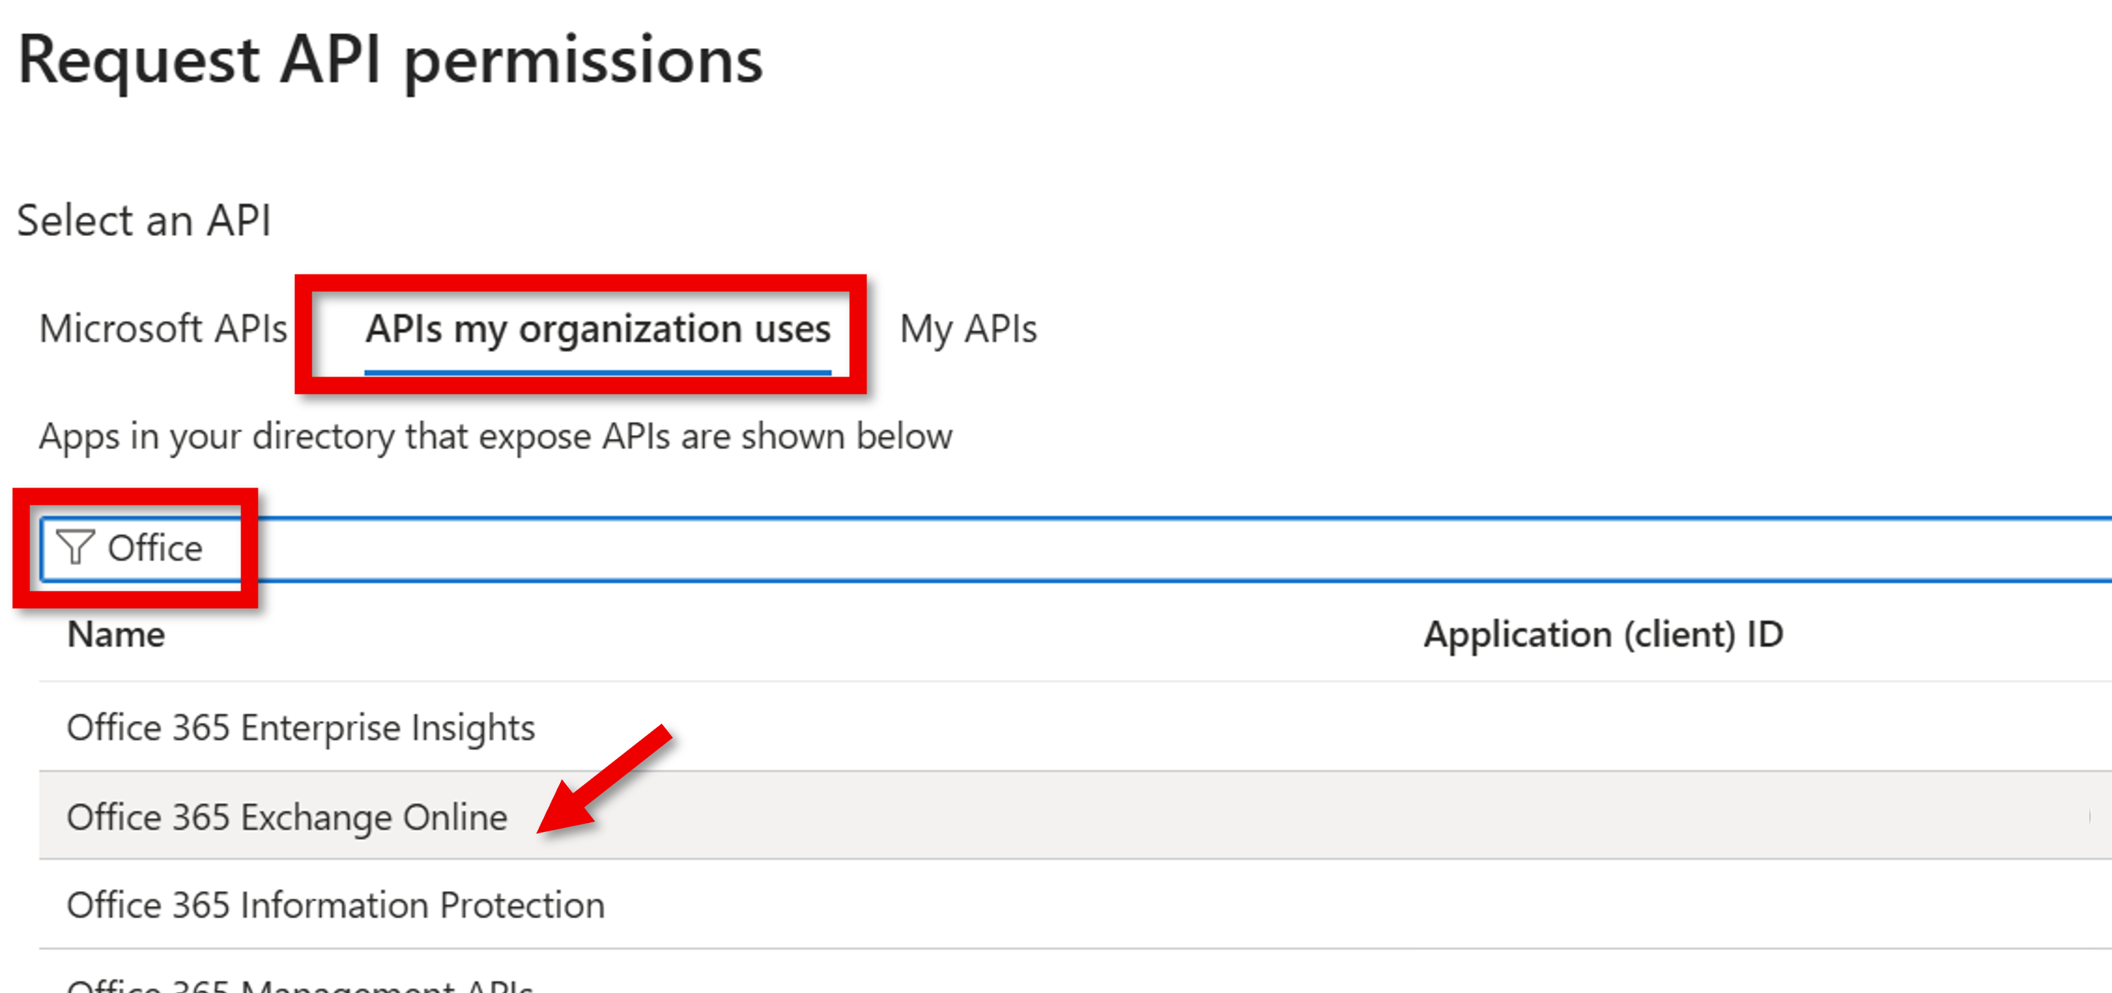Screen dimensions: 2112x993
Task: Sort the list by the Name column
Action: click(x=115, y=633)
